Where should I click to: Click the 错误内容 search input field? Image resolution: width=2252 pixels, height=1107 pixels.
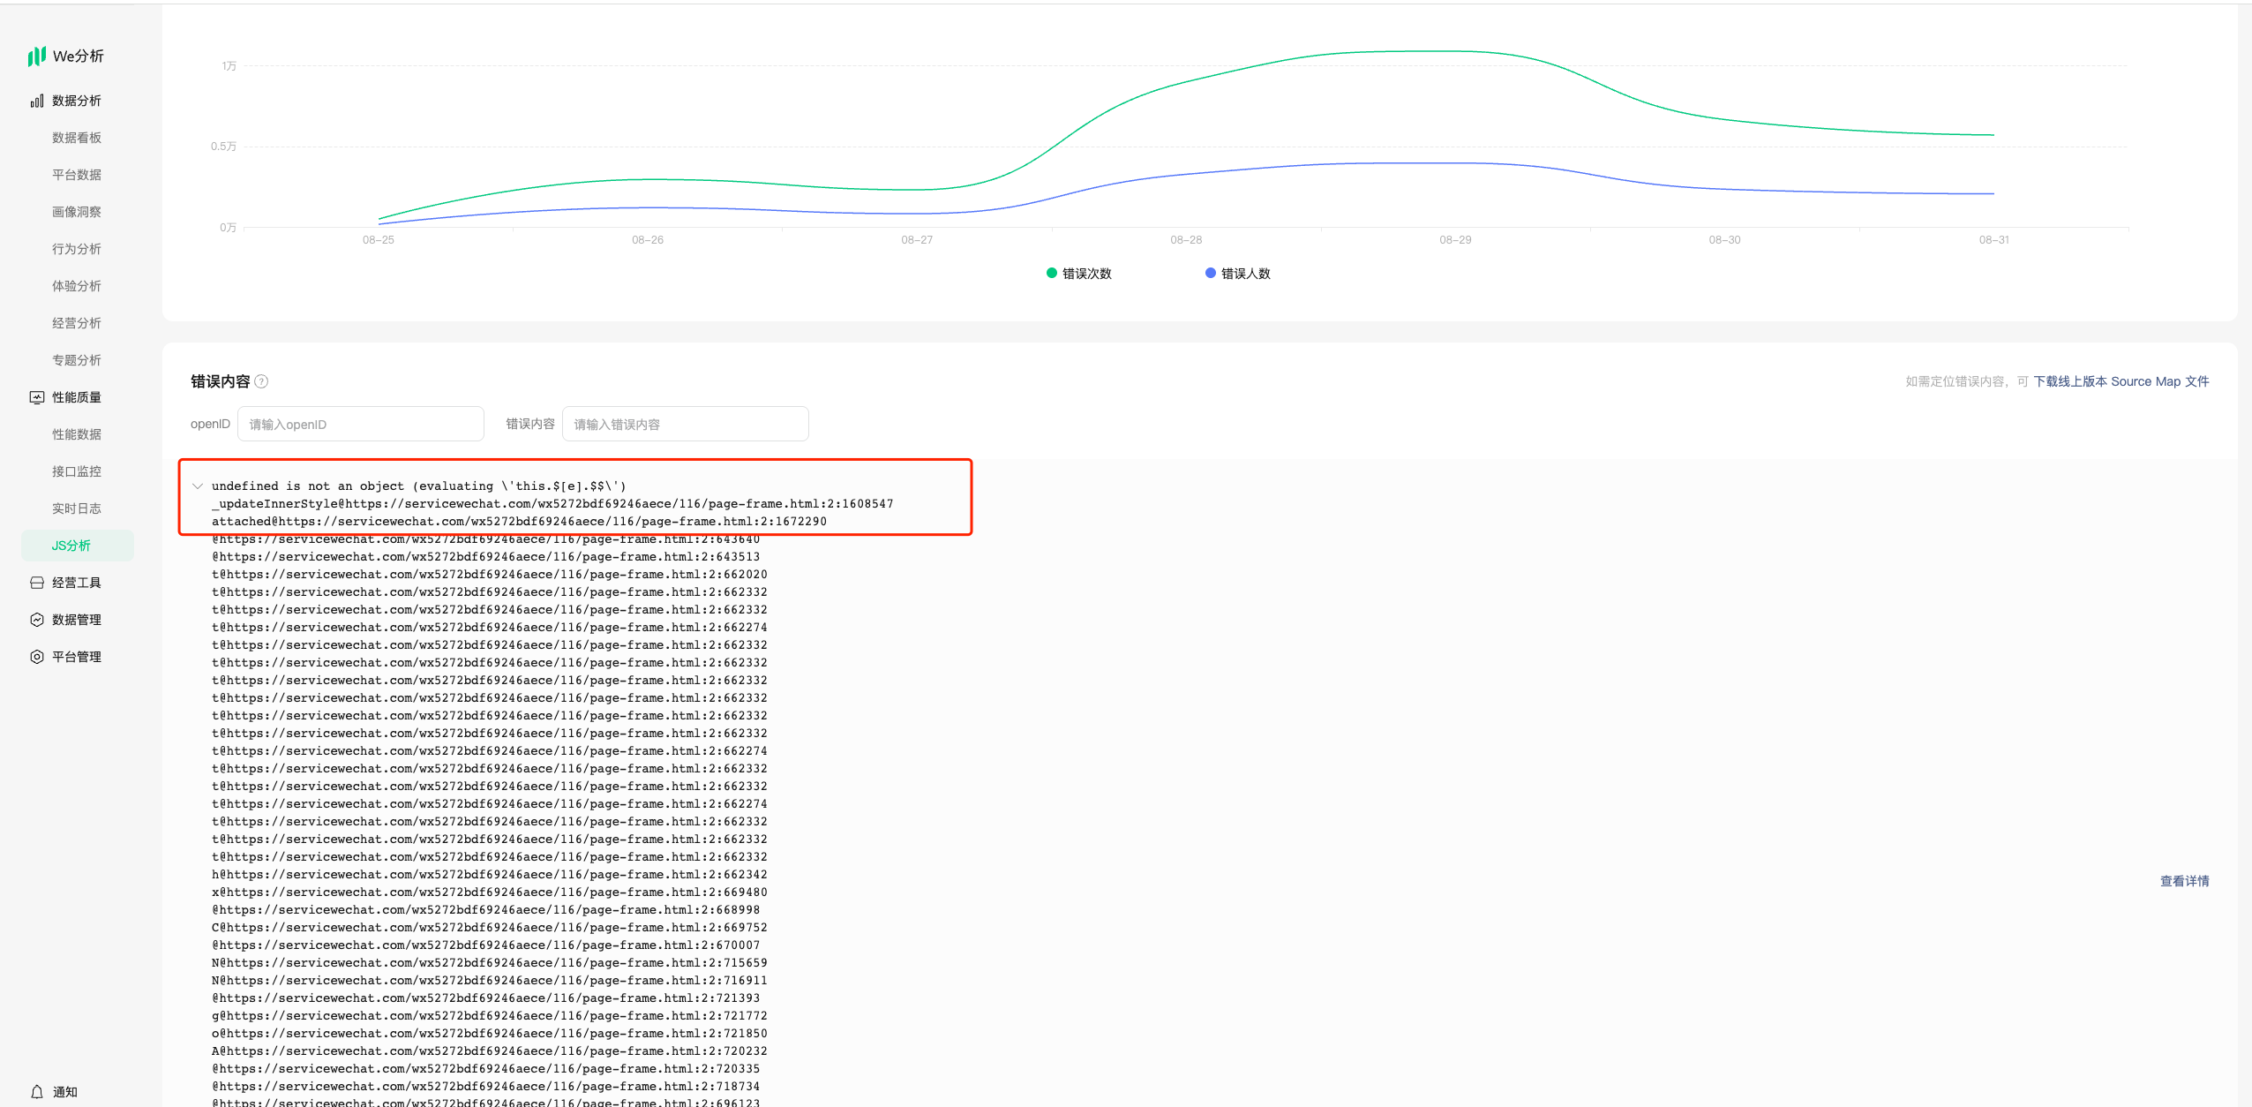[x=685, y=425]
